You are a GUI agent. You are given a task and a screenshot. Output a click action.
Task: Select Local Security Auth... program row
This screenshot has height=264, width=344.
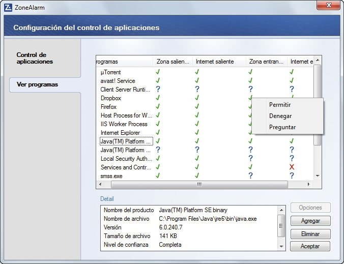(126, 159)
